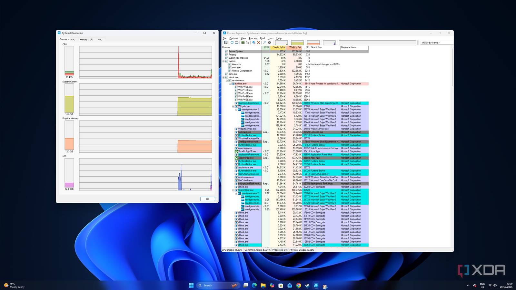Open Steam from the Windows taskbar
The image size is (516, 290).
307,285
